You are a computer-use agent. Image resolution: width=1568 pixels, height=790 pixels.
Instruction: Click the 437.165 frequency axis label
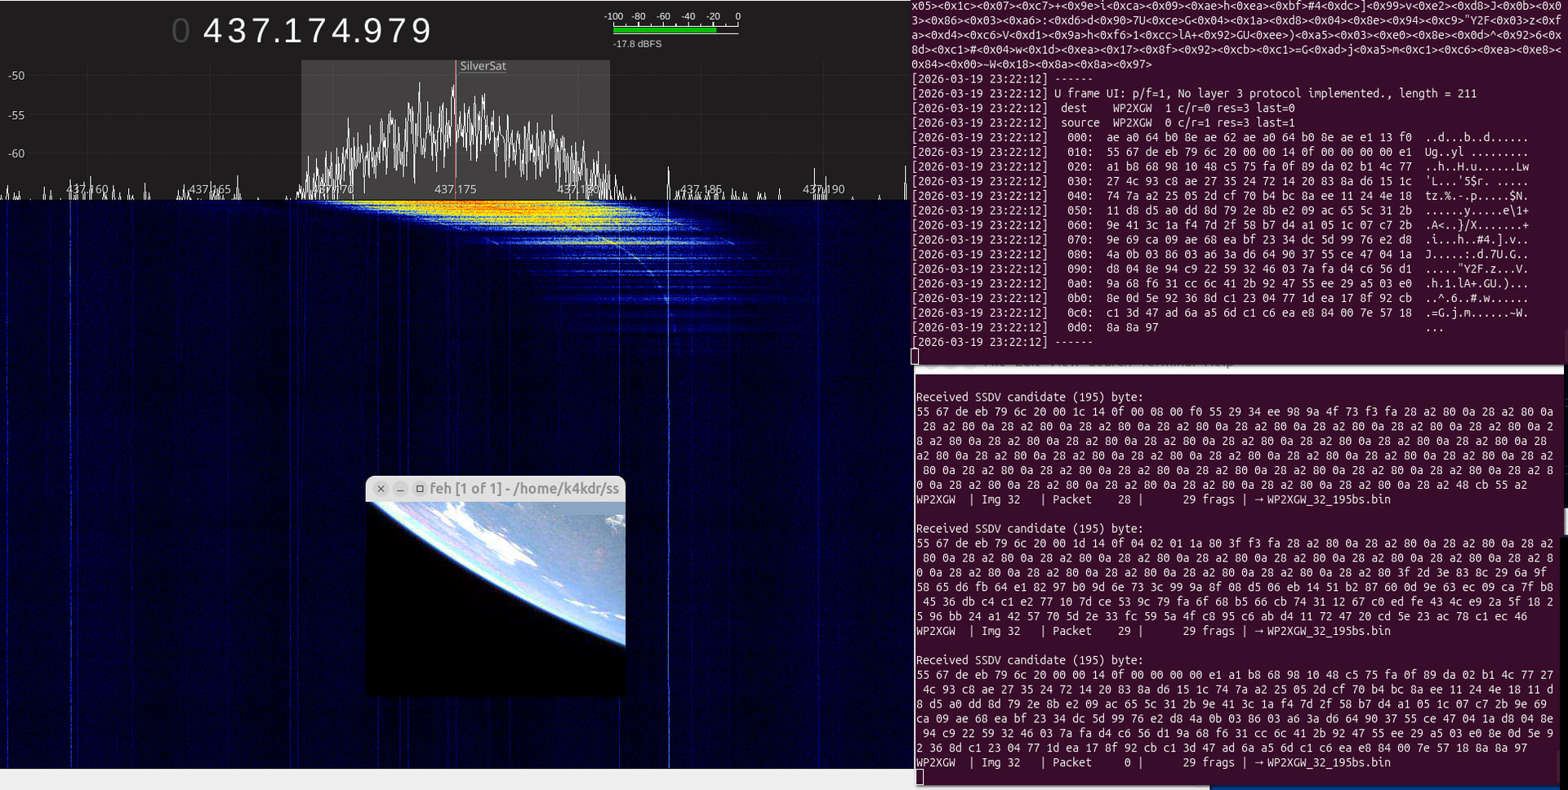click(210, 189)
